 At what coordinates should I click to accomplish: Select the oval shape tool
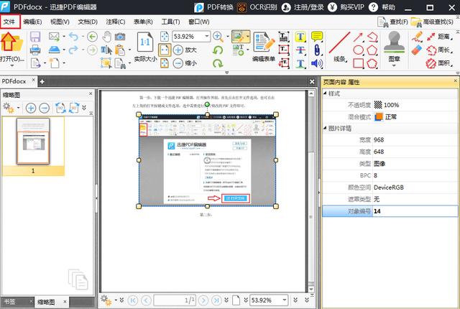coord(358,50)
